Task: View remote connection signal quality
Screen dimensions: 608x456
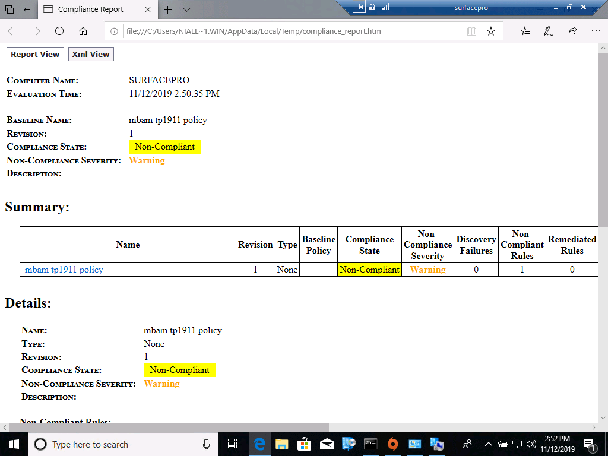Action: coord(385,7)
